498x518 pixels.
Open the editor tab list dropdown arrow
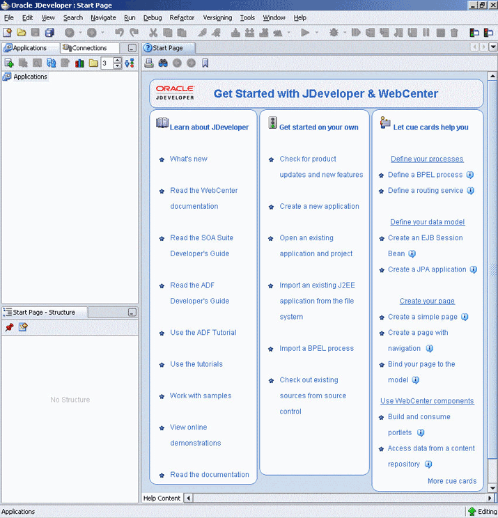492,47
